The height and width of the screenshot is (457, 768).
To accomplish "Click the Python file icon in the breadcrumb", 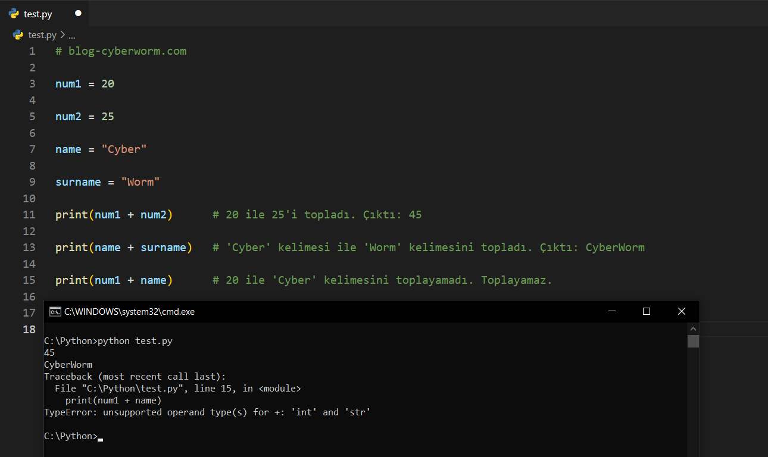I will pyautogui.click(x=18, y=35).
